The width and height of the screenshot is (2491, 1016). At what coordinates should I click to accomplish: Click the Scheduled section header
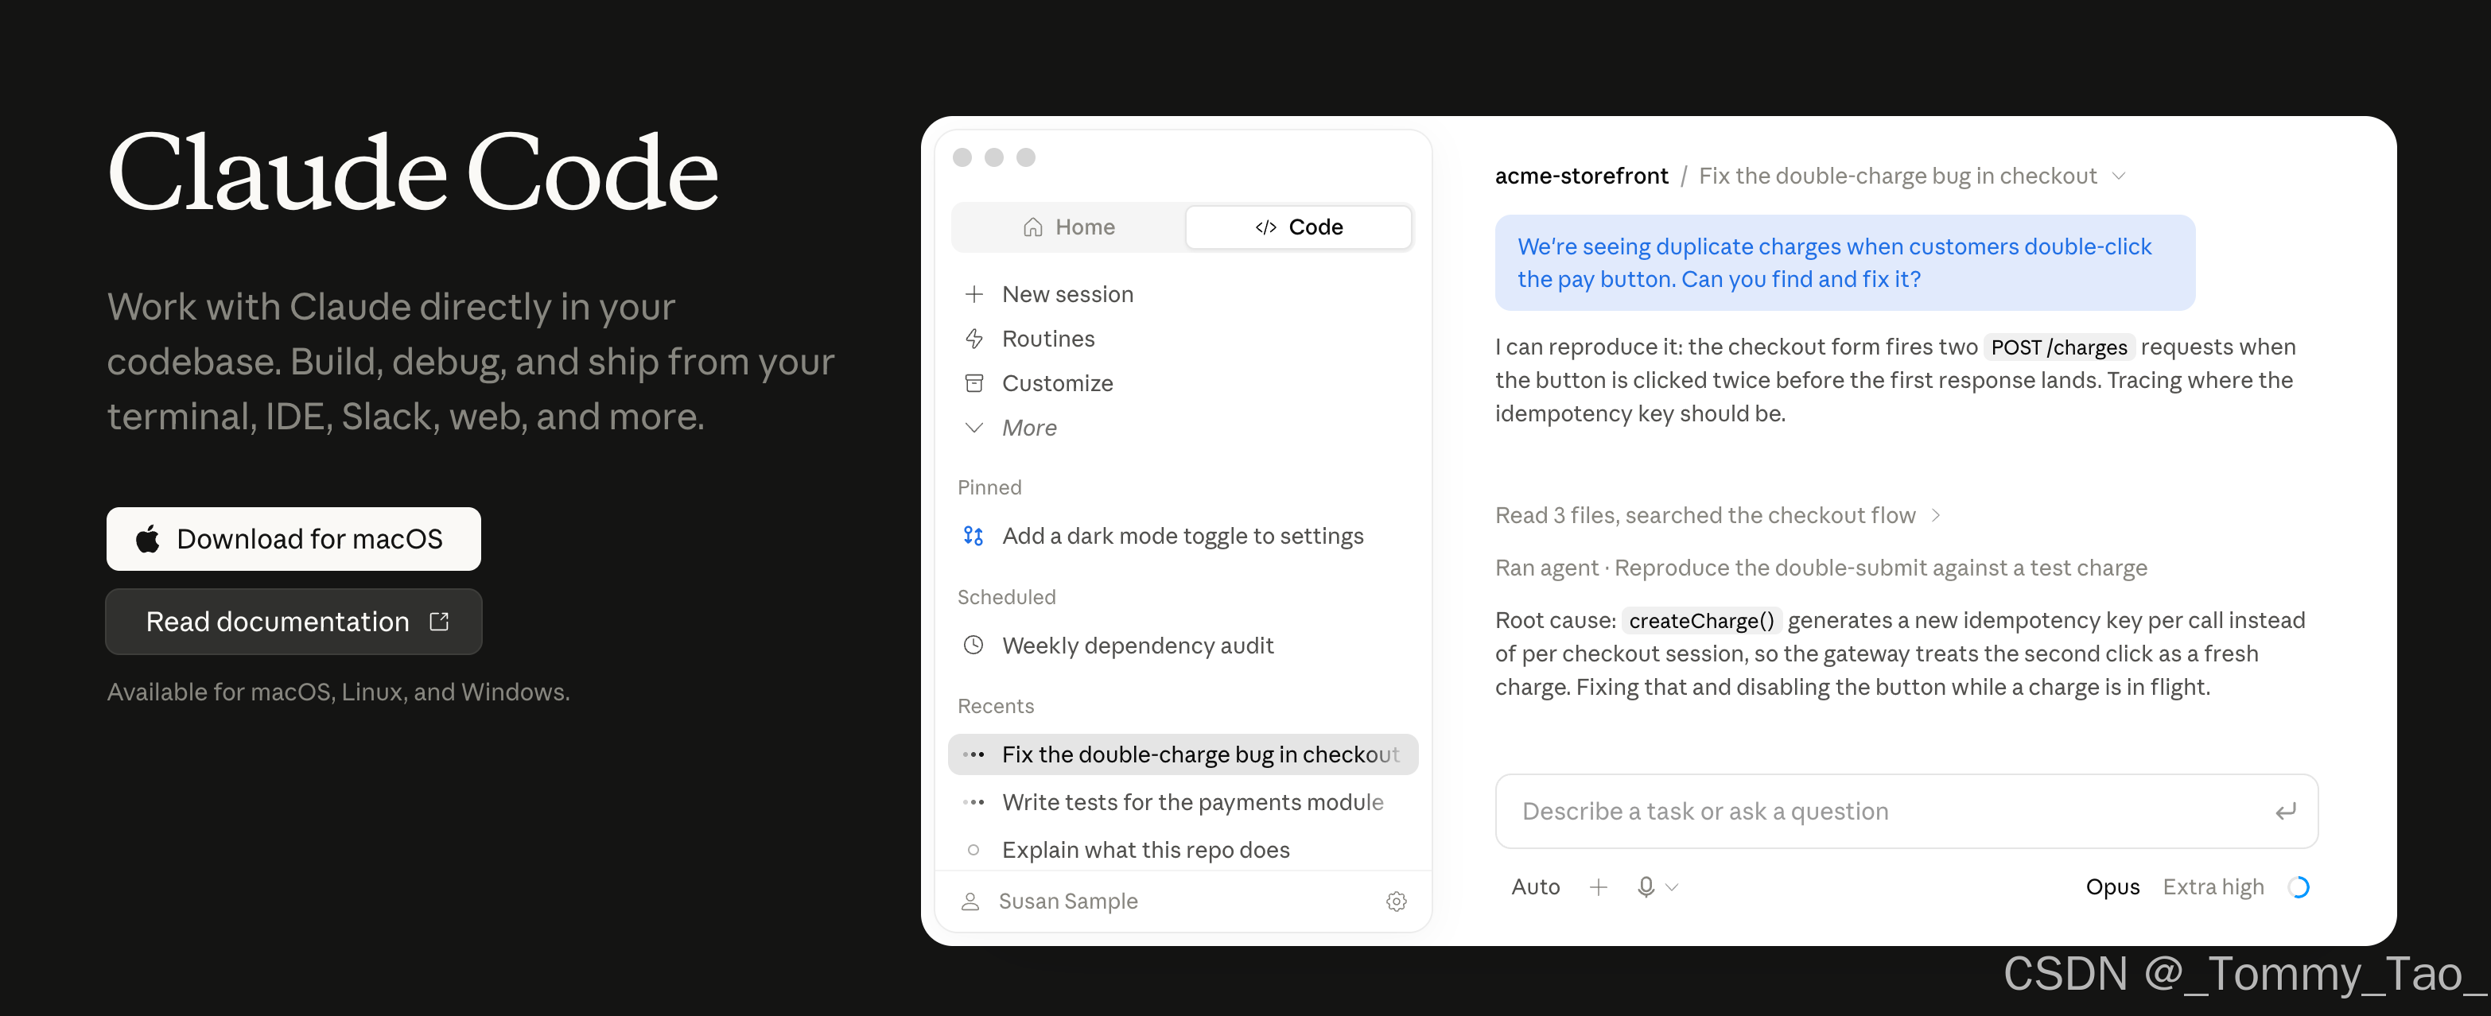(1007, 596)
